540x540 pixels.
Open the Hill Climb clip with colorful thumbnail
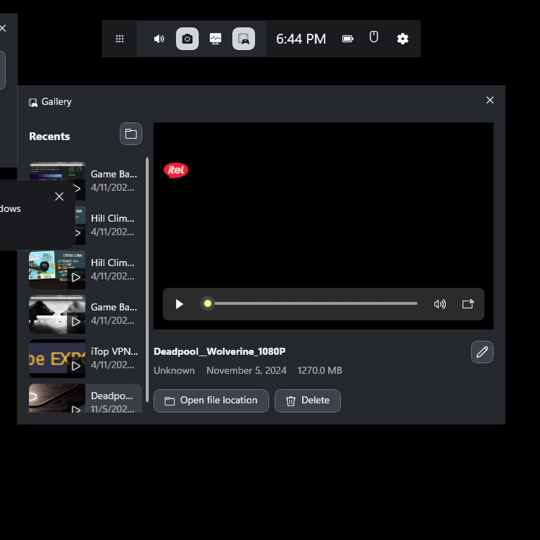[x=85, y=269]
